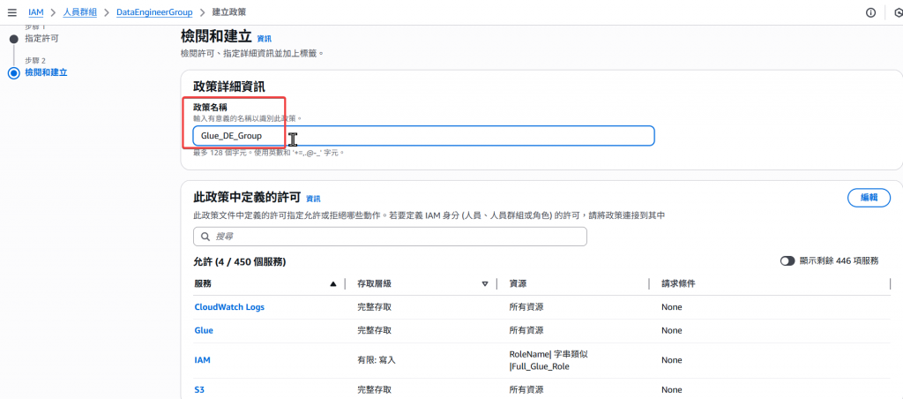
Task: Click the 步驟 2 label in the sidebar
Action: [x=35, y=60]
